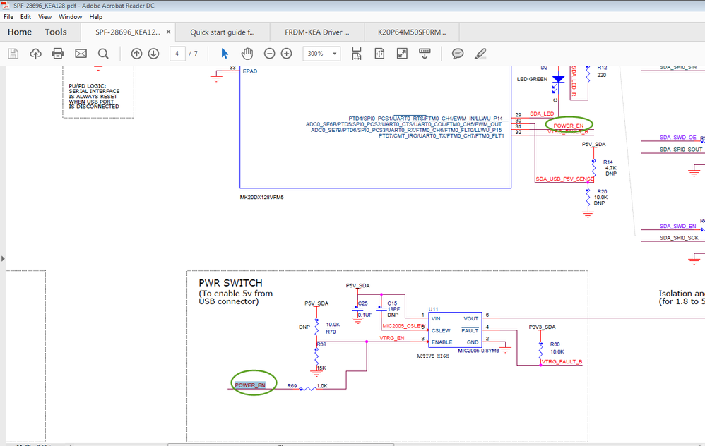The height and width of the screenshot is (446, 705).
Task: Click the R69 resistor label
Action: click(292, 386)
